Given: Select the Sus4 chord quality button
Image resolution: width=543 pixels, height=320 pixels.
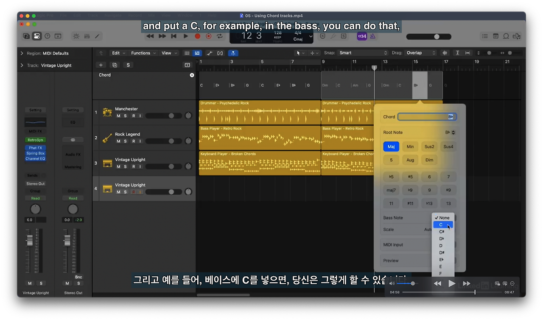Looking at the screenshot, I should 448,146.
